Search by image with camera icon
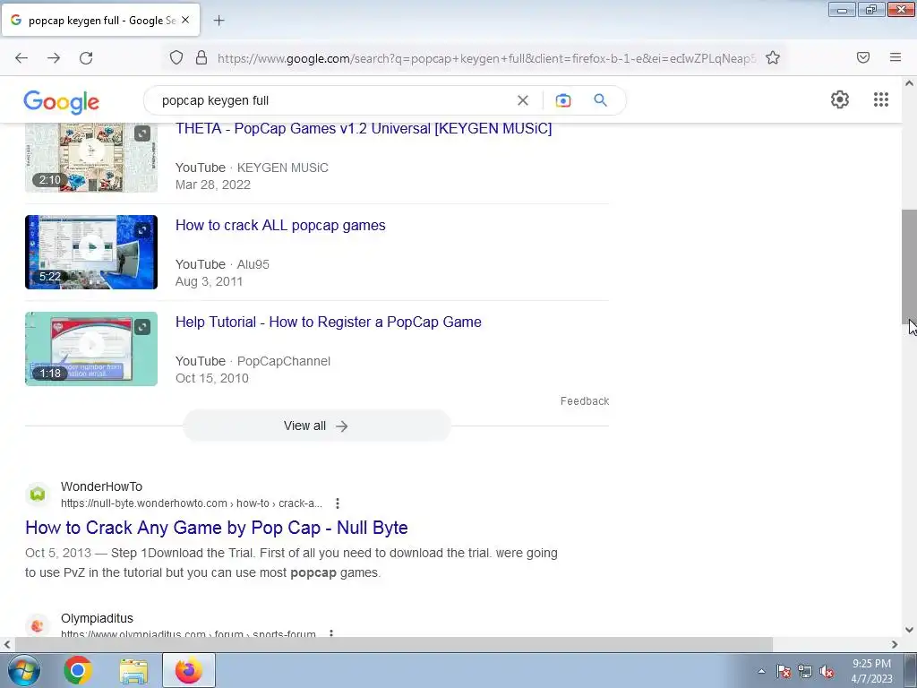 coord(562,100)
